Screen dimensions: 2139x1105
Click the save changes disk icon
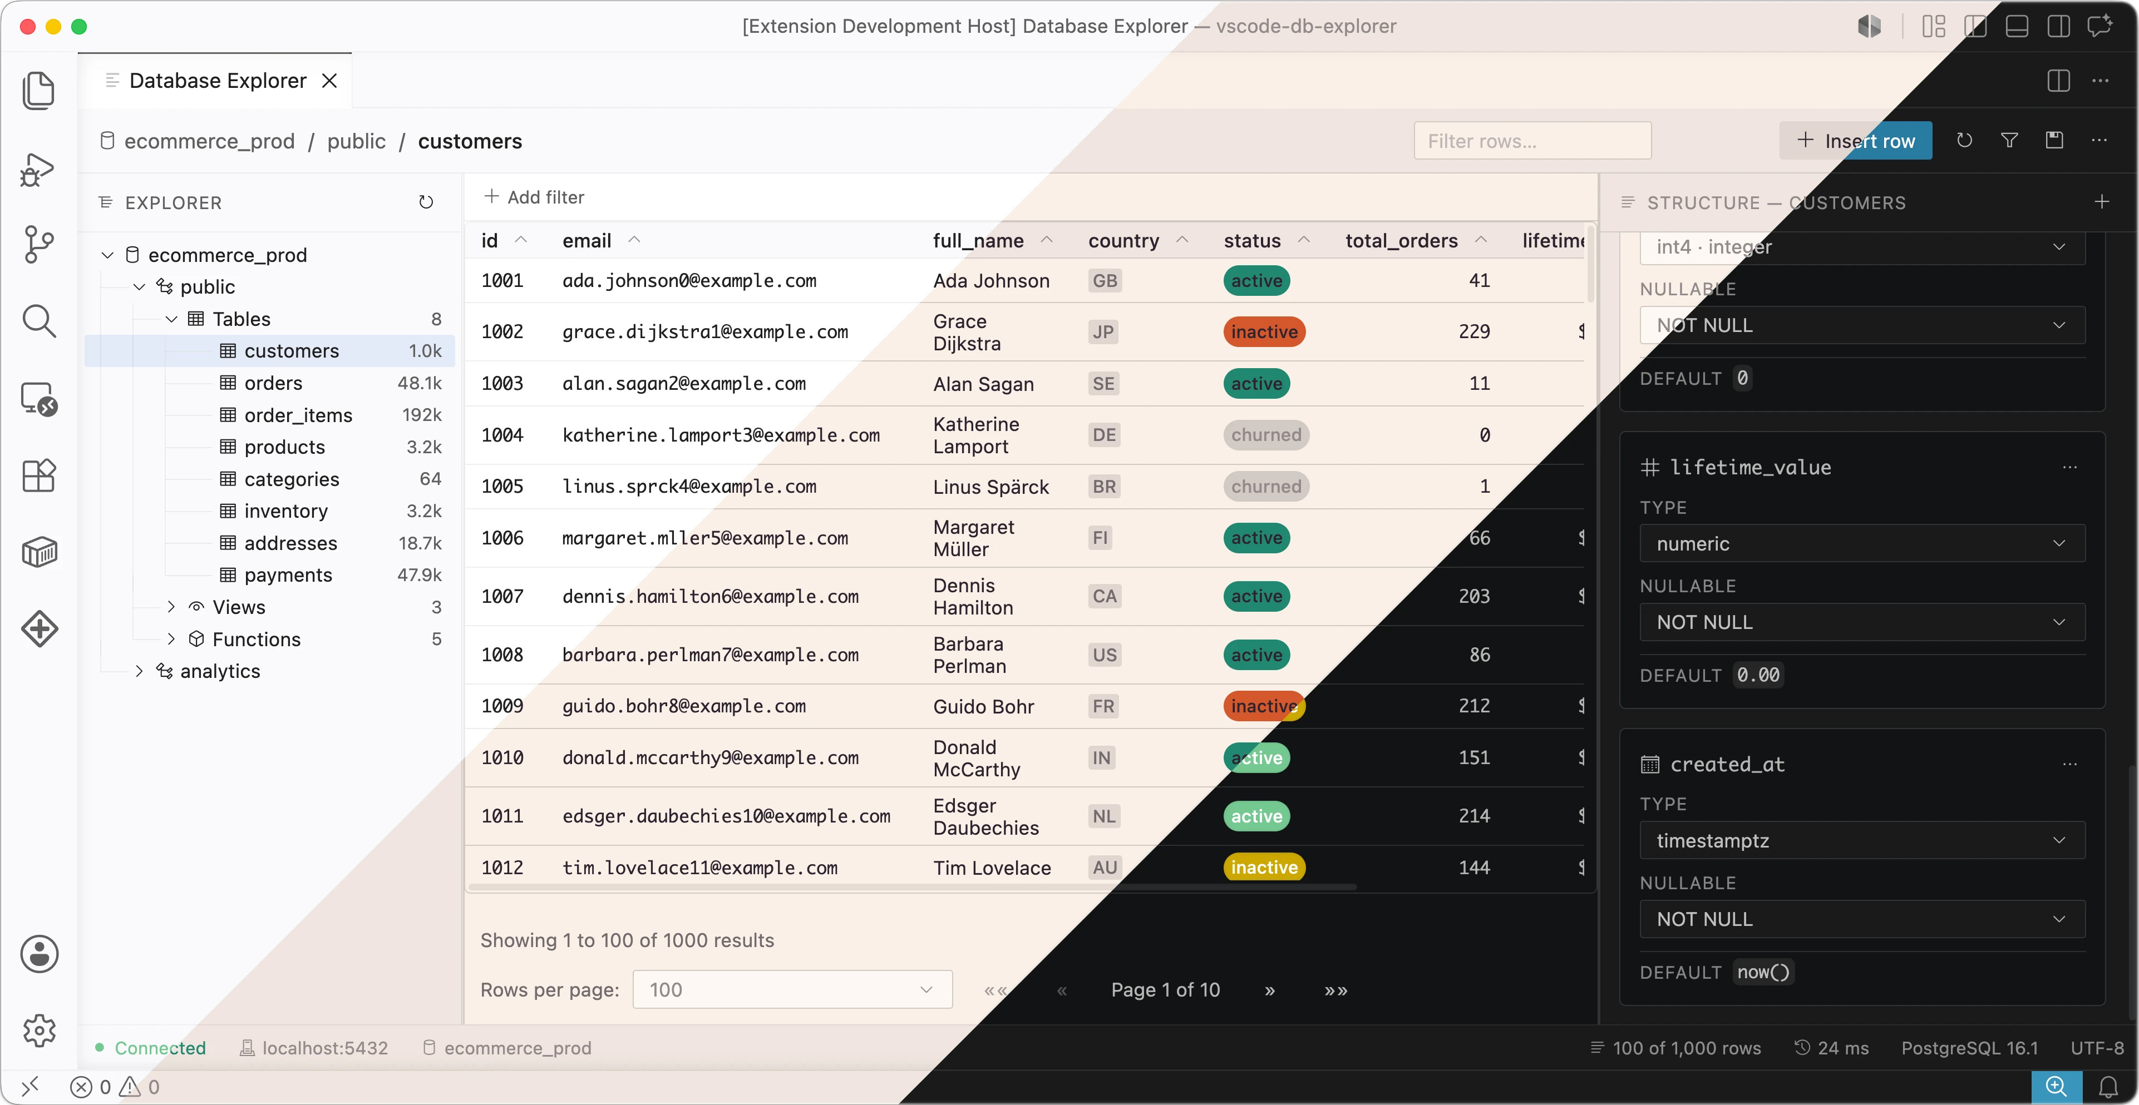2054,141
